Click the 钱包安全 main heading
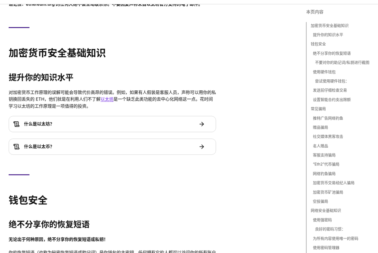The image size is (378, 253). [28, 200]
